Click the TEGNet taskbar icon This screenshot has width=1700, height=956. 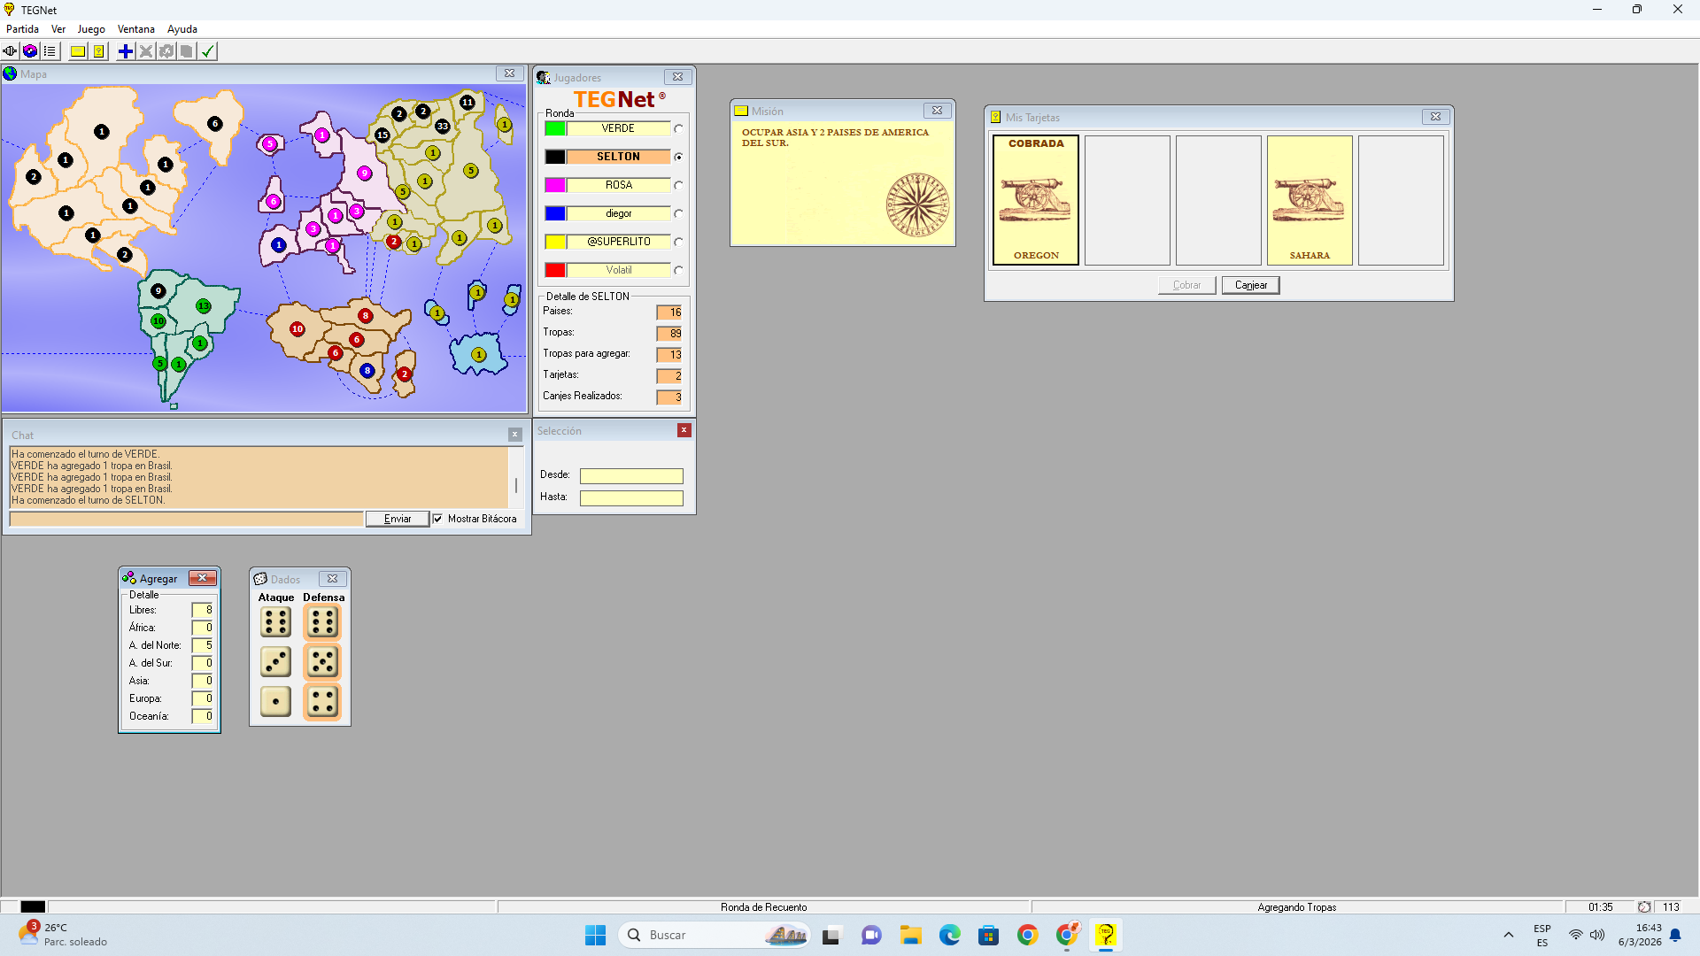(1106, 935)
